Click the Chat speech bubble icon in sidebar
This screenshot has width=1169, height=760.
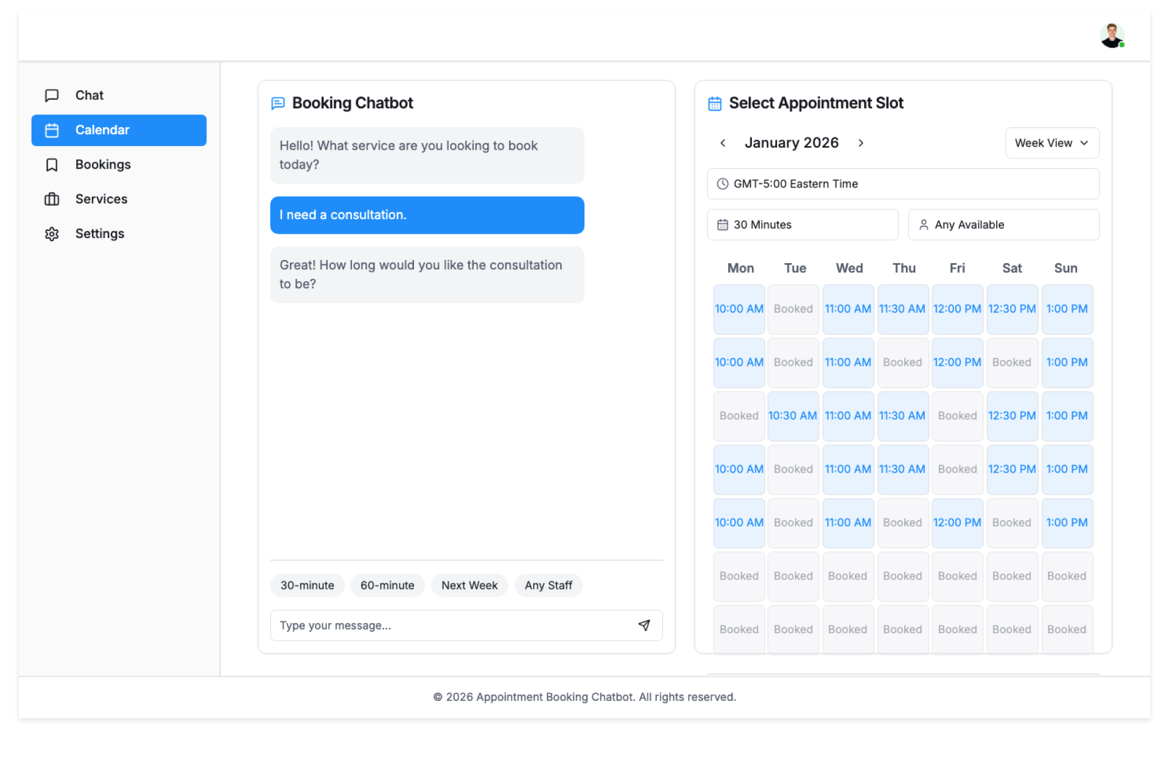pyautogui.click(x=52, y=96)
